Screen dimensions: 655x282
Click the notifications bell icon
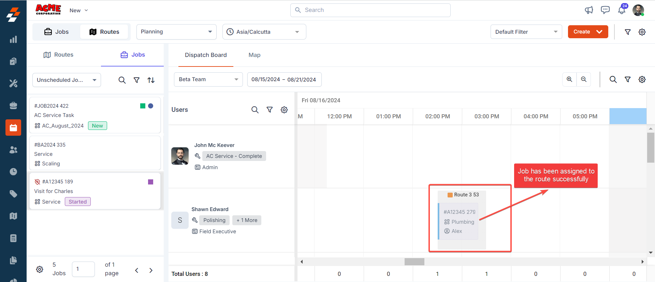tap(622, 10)
